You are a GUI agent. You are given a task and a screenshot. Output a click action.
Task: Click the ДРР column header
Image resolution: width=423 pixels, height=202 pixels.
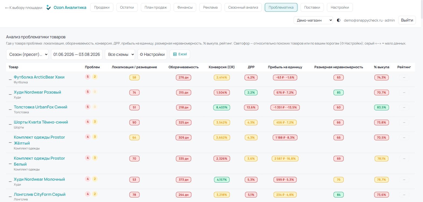pyautogui.click(x=251, y=67)
